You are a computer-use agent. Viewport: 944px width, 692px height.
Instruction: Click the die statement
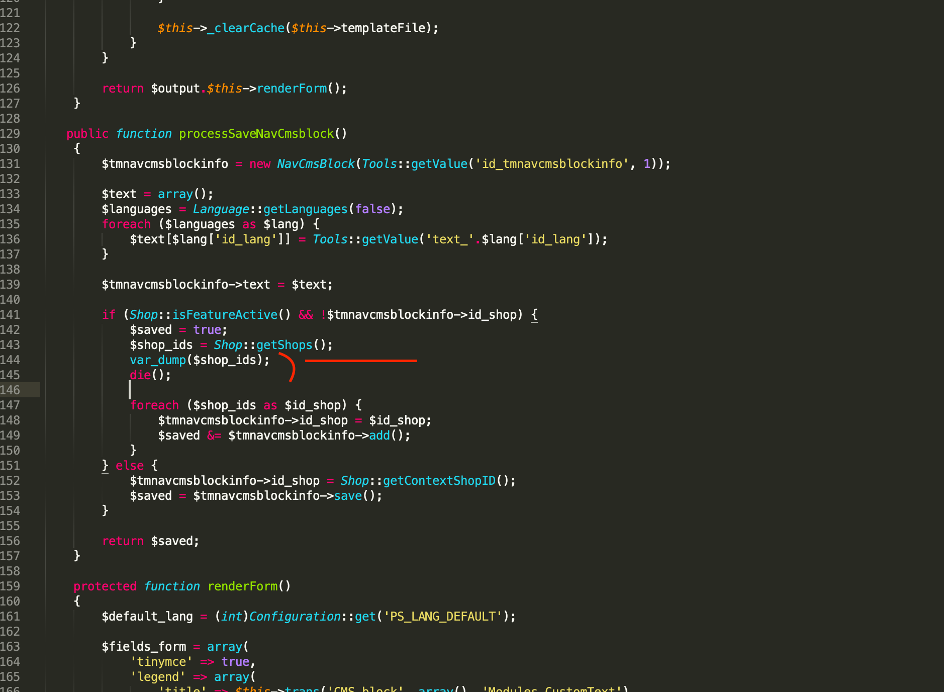tap(140, 375)
